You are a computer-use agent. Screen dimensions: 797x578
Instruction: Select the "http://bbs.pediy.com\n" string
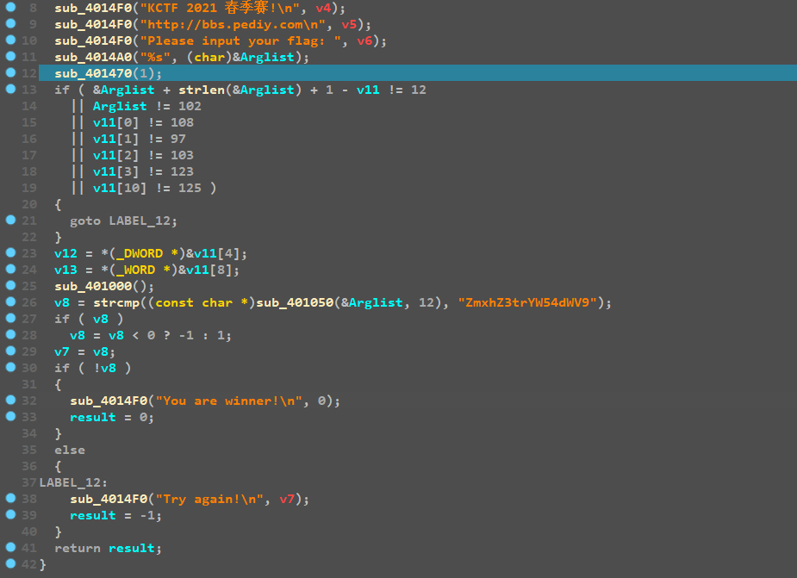(233, 24)
